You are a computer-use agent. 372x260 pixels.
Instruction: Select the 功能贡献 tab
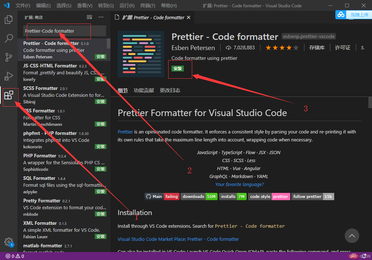pos(144,90)
